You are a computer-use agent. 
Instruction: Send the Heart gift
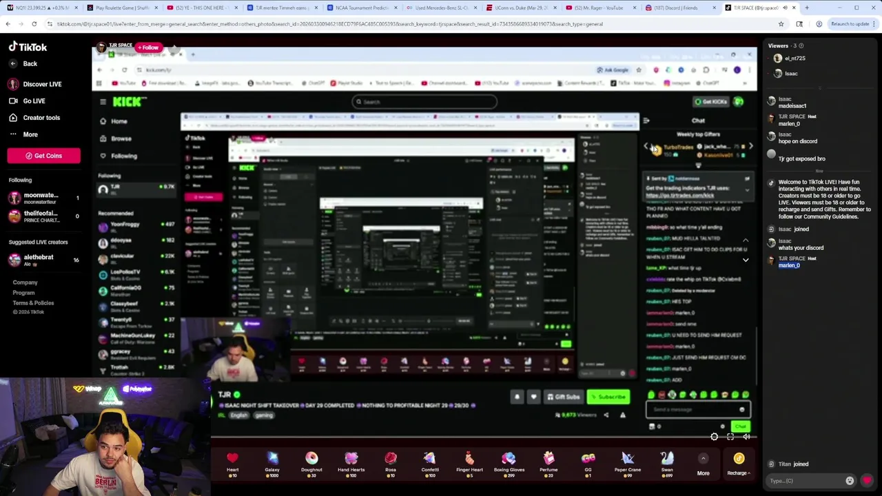232,463
